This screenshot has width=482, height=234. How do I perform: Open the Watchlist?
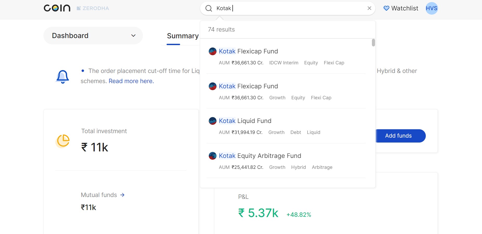click(x=401, y=8)
